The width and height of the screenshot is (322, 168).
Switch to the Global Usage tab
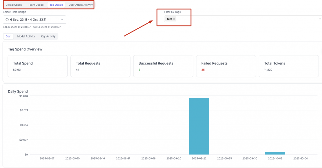(x=14, y=5)
